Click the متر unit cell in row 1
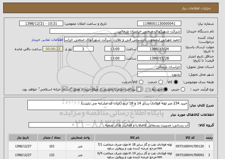The image size is (225, 159). [80, 146]
